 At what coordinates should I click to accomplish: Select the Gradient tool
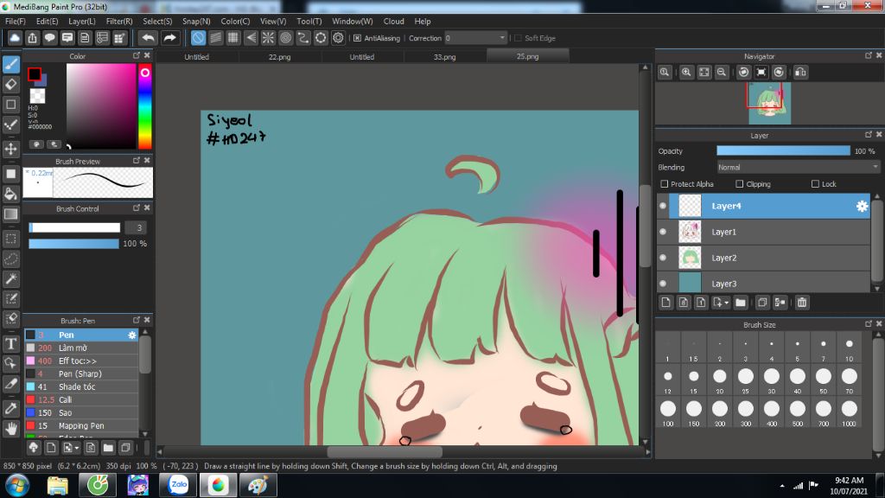tap(10, 214)
